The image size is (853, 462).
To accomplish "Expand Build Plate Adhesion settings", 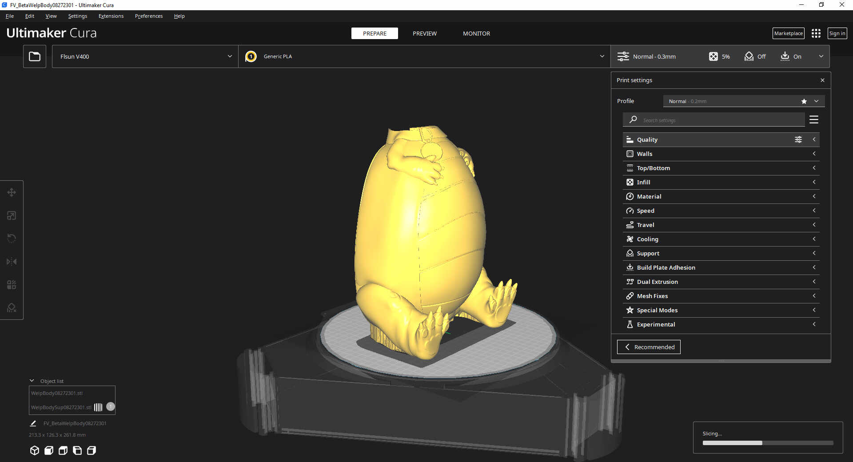I will point(721,267).
